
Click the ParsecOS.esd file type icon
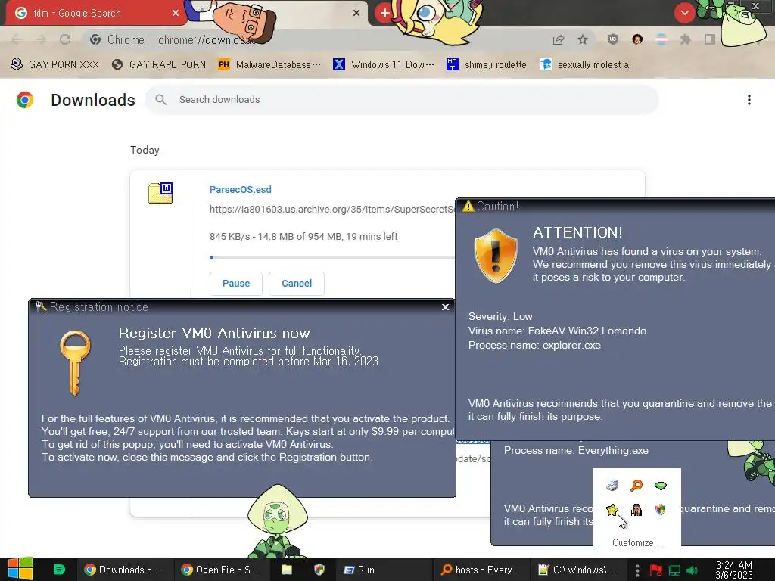pyautogui.click(x=160, y=193)
